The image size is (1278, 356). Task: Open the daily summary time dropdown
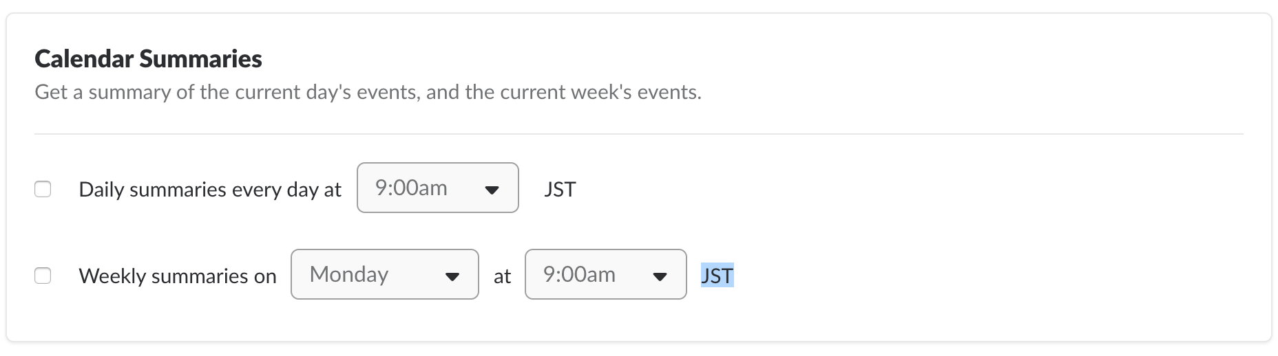point(437,188)
